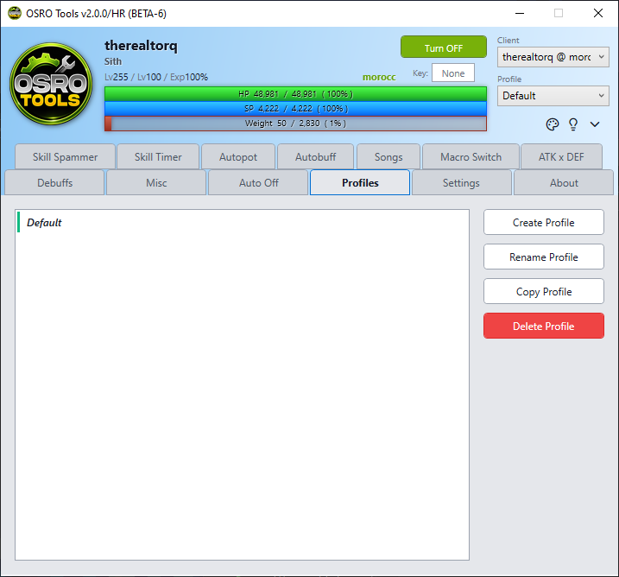
Task: Click the red Delete Profile button
Action: (x=544, y=327)
